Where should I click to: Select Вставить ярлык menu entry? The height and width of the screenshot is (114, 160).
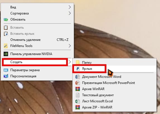37,34
